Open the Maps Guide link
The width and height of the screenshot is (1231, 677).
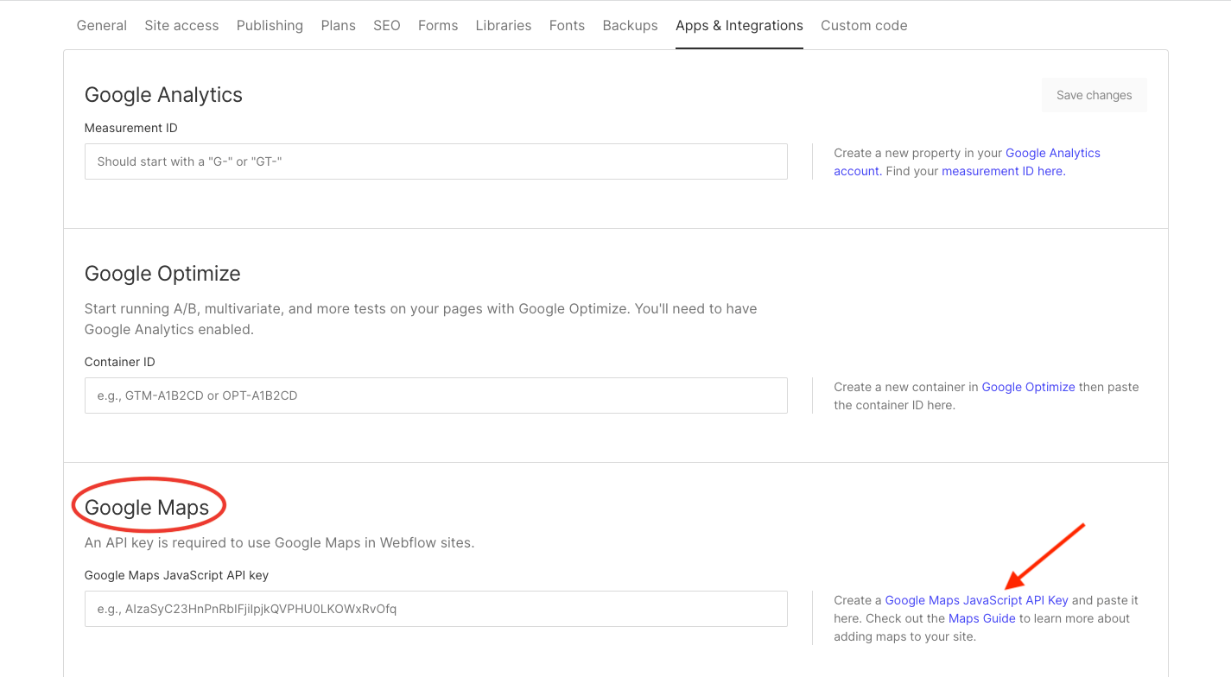click(982, 617)
